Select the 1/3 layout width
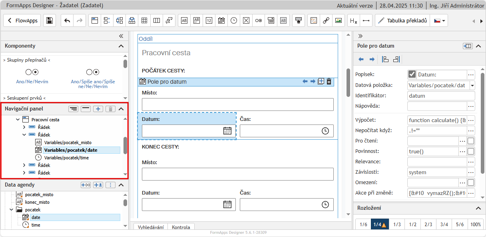This screenshot has height=237, width=486. coord(397,225)
